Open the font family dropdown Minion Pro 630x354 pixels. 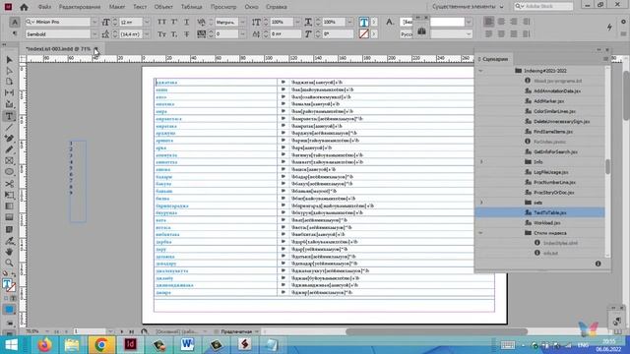[x=94, y=22]
